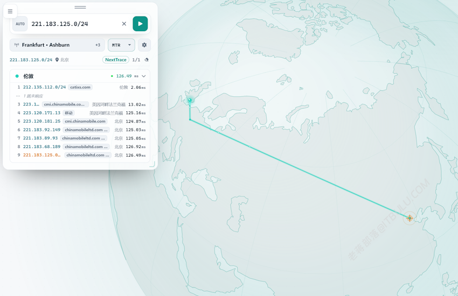
Task: Click the 126.49 ms latency in the header
Action: point(127,76)
